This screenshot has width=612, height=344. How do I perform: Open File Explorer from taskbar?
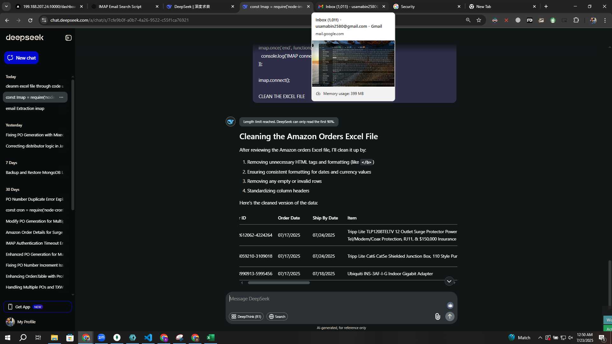(x=54, y=338)
